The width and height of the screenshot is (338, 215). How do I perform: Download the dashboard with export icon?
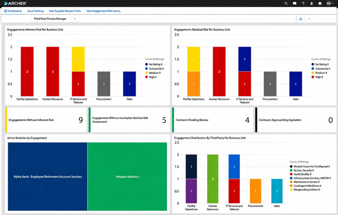301,19
